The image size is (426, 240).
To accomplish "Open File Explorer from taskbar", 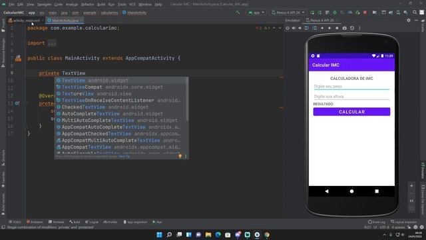I will tap(208, 235).
